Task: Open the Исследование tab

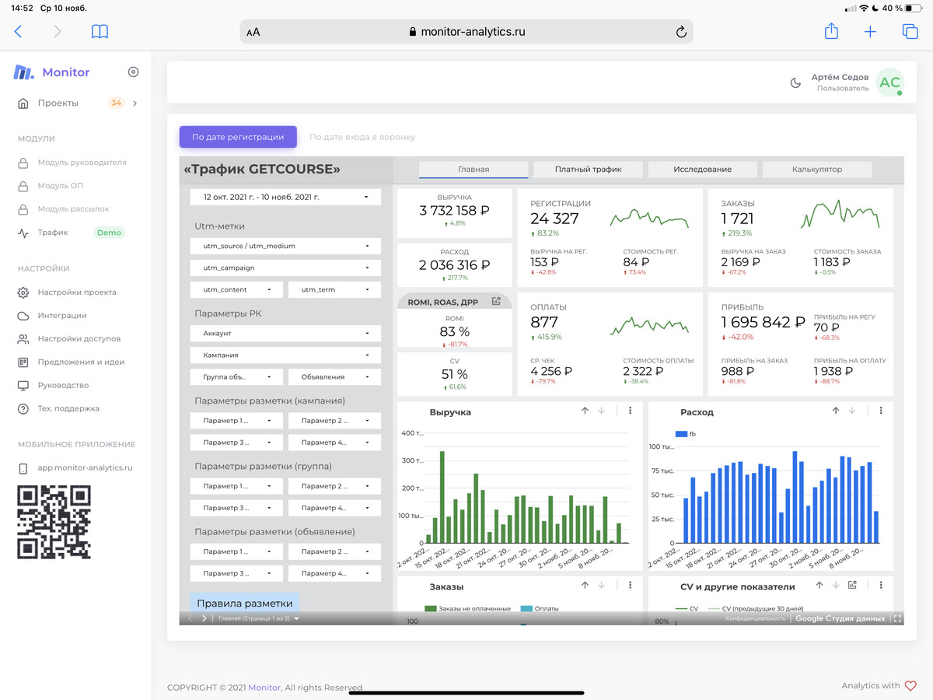Action: 703,170
